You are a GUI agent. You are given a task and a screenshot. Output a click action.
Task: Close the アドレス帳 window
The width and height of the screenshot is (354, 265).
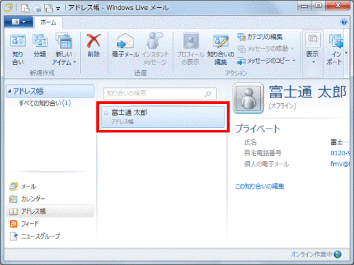[x=338, y=5]
